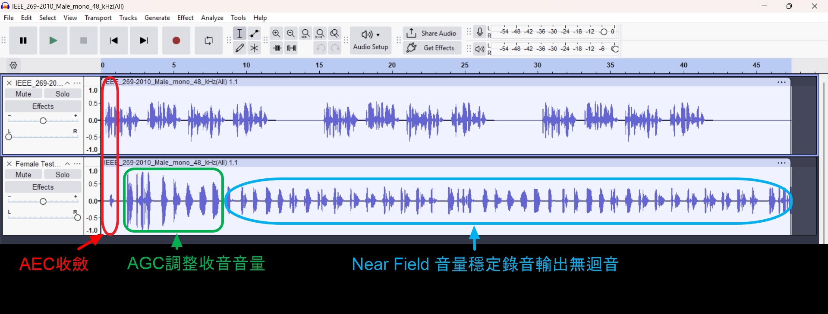The height and width of the screenshot is (314, 828).
Task: Select the Draw pencil tool
Action: (x=240, y=48)
